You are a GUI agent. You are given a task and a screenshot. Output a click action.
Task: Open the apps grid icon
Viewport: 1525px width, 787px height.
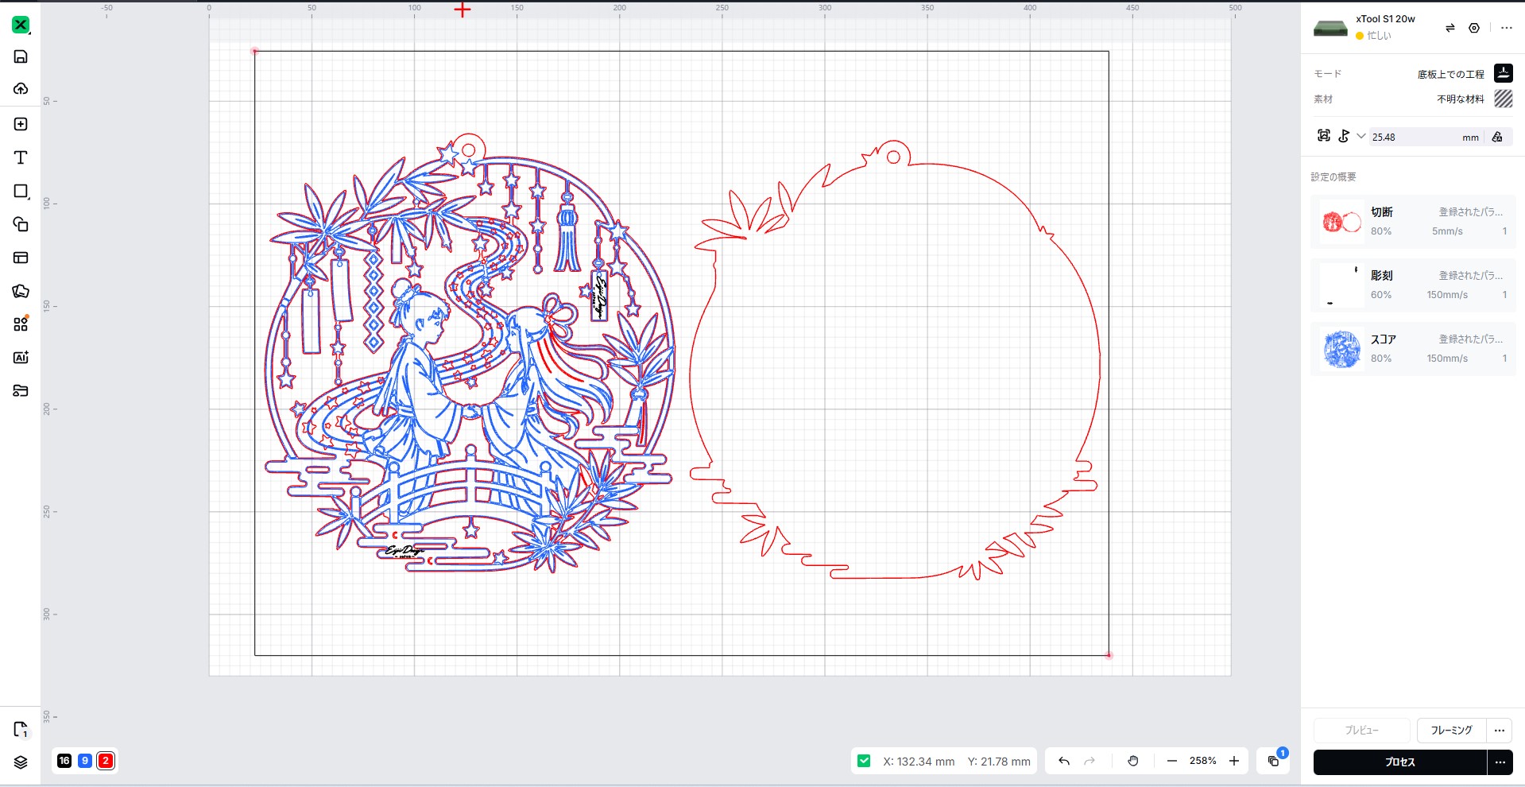coord(21,324)
